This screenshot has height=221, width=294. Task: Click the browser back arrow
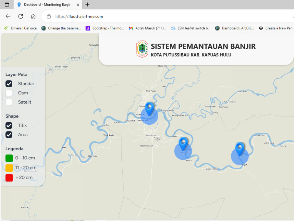[8, 16]
